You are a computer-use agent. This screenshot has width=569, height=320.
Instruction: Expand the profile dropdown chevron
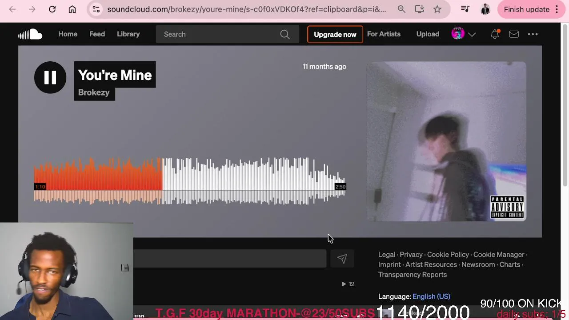[x=472, y=35]
